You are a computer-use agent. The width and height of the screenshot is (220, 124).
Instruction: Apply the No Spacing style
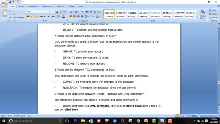121,14
